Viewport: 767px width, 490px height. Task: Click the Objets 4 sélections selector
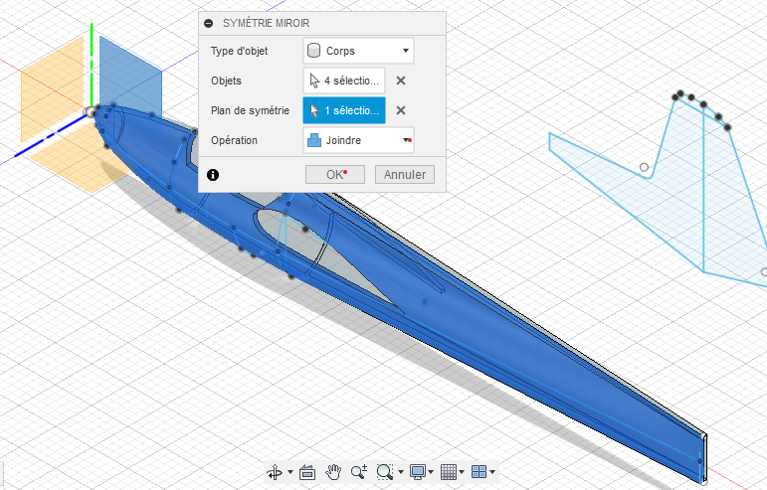(x=344, y=81)
